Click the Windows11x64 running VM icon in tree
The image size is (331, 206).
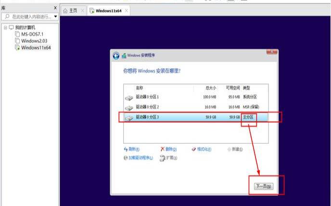coord(17,47)
